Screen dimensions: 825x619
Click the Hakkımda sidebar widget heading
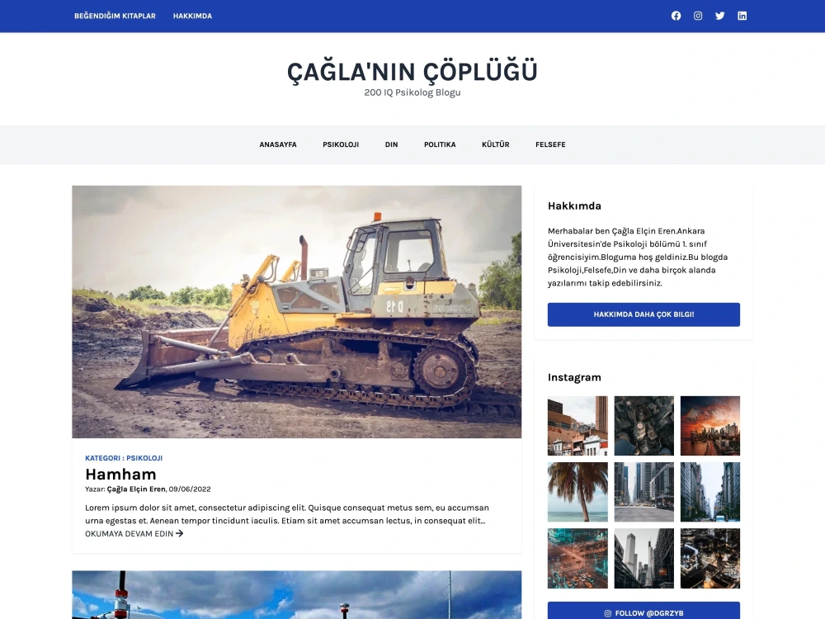pyautogui.click(x=574, y=206)
